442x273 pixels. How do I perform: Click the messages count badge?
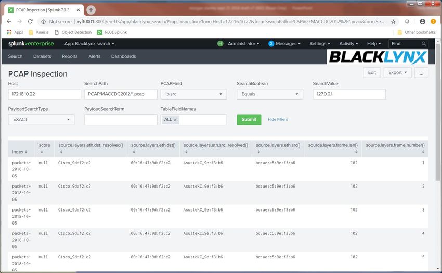[271, 43]
